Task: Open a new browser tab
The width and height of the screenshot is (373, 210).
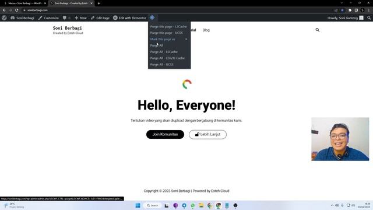Action: click(98, 3)
